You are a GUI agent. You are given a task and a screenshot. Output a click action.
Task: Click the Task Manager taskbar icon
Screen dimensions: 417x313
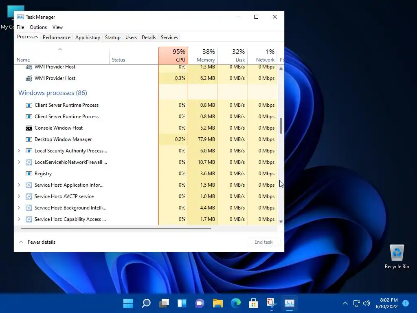[x=290, y=303]
